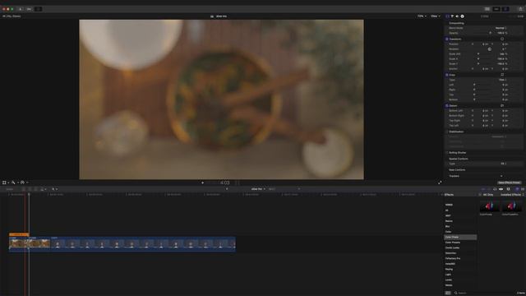Toggle audio skimming icon
Viewport: 526px width, 296px height.
[x=489, y=189]
